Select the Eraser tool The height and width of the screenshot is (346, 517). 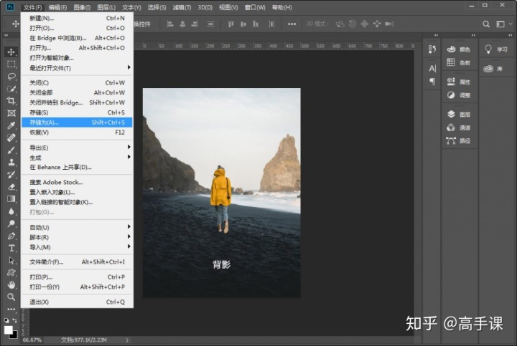coord(11,186)
